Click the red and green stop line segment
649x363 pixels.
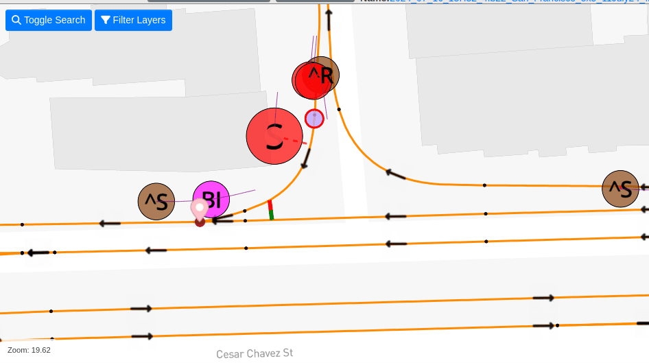(271, 211)
